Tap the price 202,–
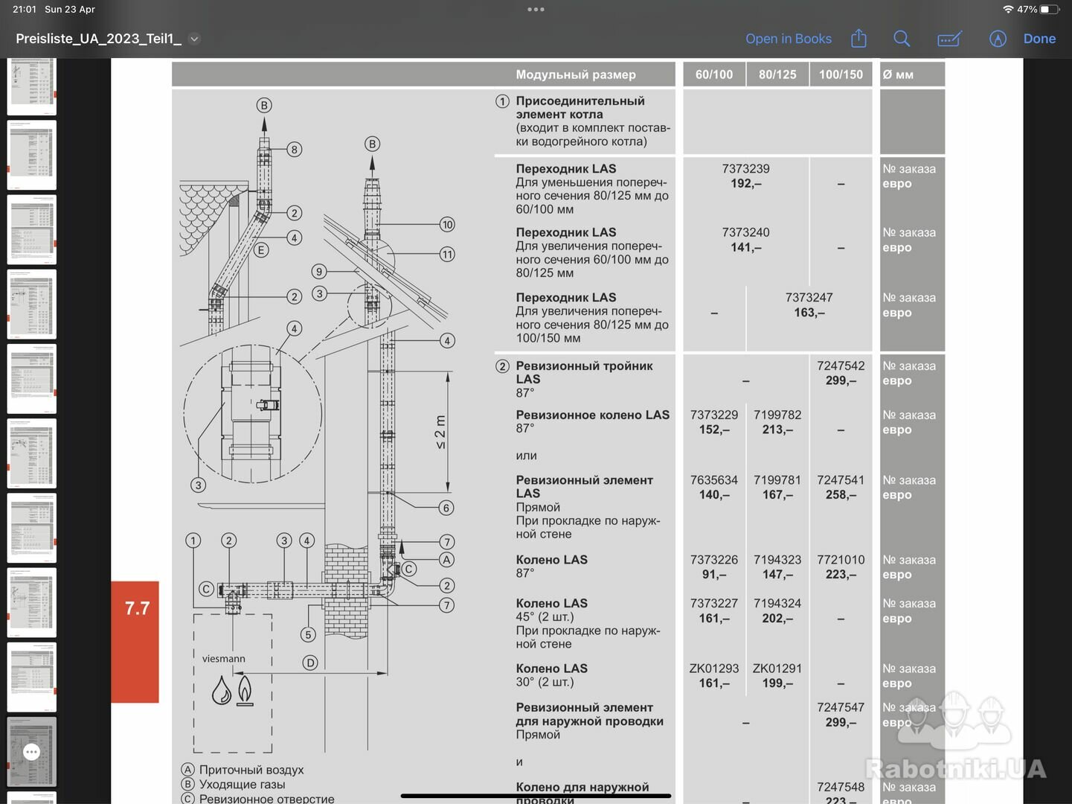The image size is (1072, 804). [x=777, y=618]
